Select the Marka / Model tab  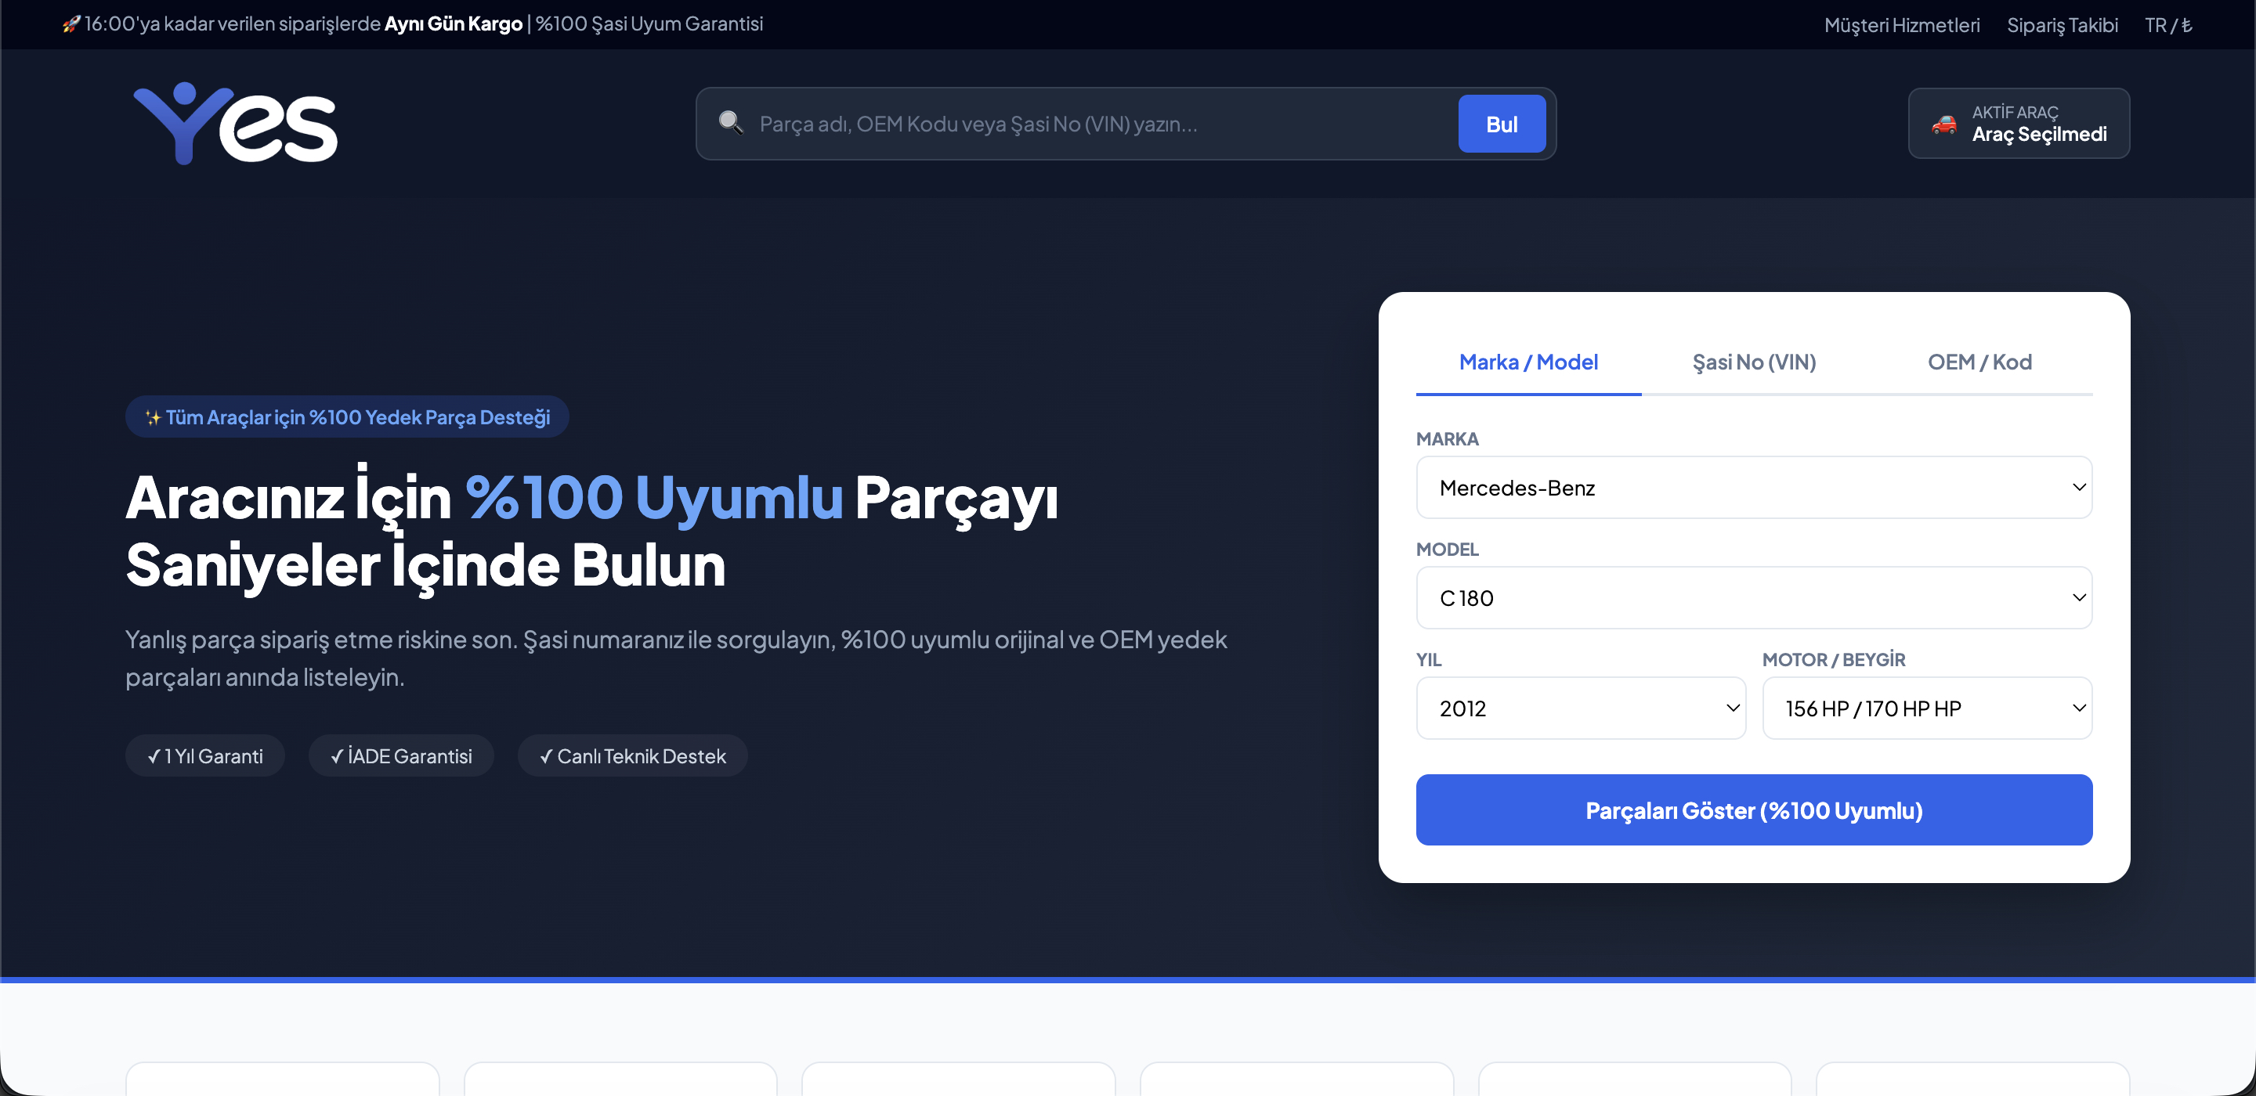click(1528, 362)
